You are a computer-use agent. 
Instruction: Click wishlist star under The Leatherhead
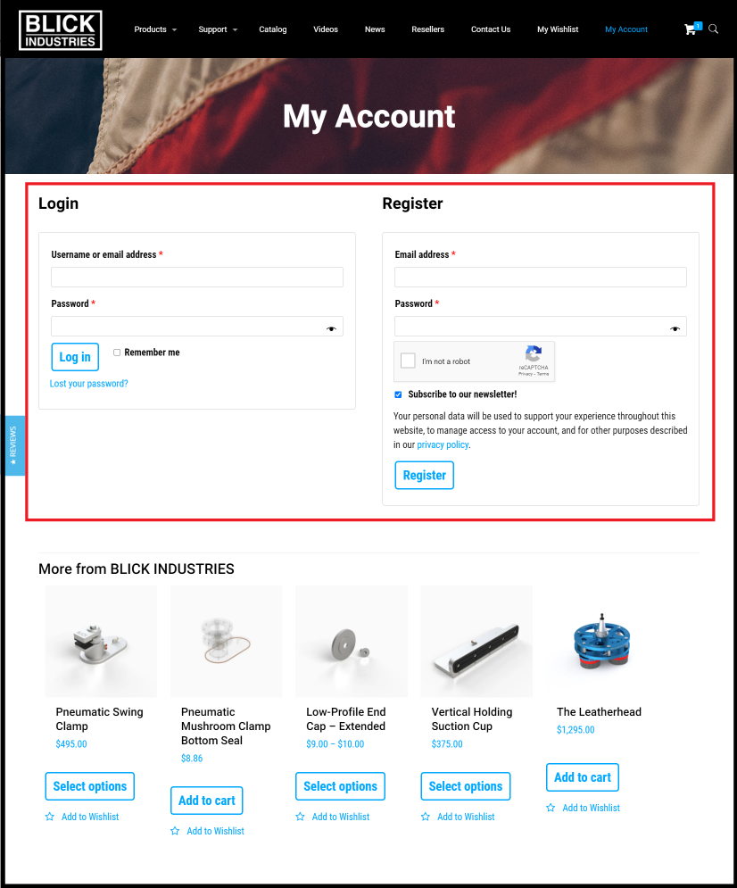(551, 808)
